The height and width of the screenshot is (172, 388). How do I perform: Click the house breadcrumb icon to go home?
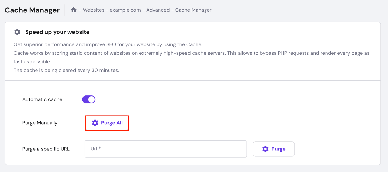(x=74, y=9)
